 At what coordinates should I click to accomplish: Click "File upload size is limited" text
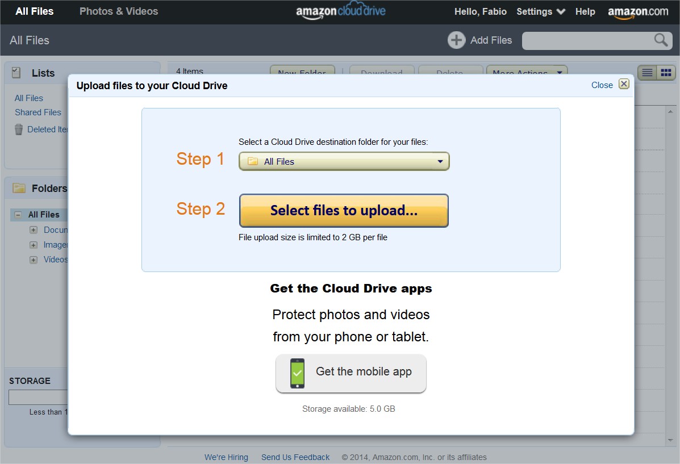point(312,237)
